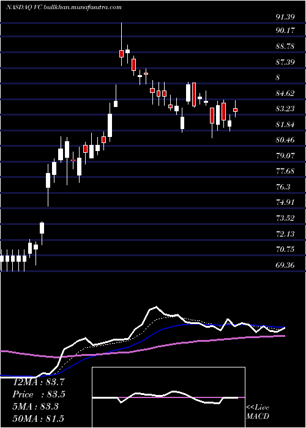The height and width of the screenshot is (428, 306).
Task: Click the <<Live MACD label
Action: click(258, 412)
